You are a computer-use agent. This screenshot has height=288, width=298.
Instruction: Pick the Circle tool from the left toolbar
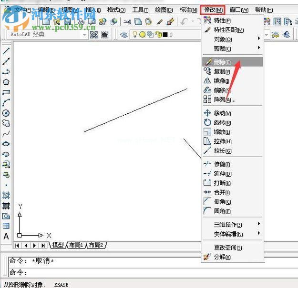(6, 113)
